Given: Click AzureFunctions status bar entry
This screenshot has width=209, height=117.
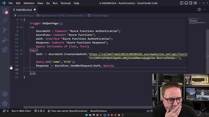Looking at the screenshot, I should click(99, 111).
